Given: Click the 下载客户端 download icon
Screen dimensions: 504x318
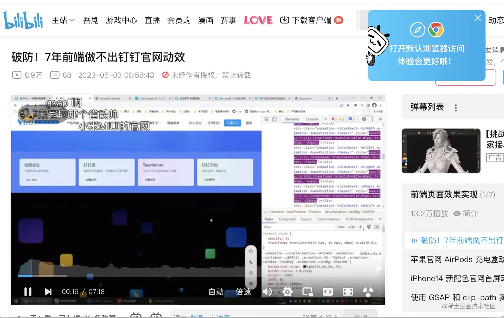Looking at the screenshot, I should pyautogui.click(x=285, y=20).
